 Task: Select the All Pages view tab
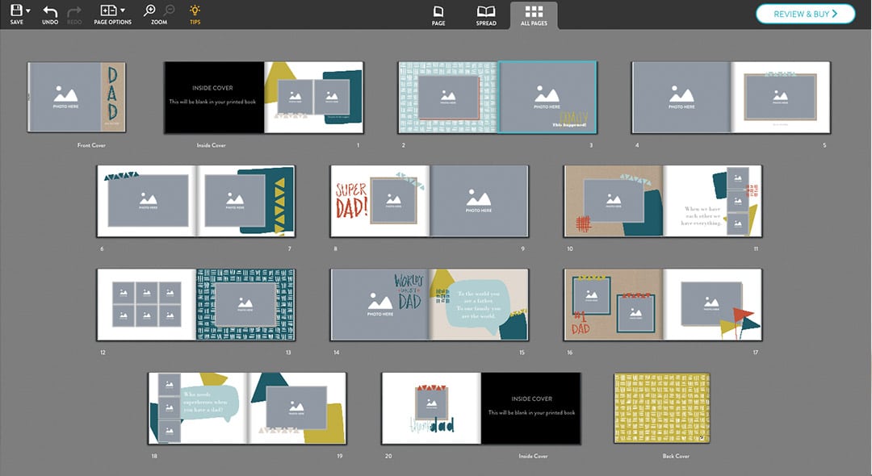(x=534, y=15)
